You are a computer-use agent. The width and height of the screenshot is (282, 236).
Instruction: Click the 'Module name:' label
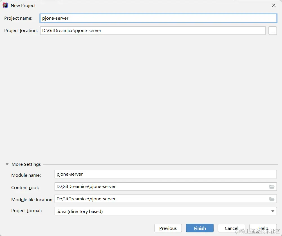[26, 175]
